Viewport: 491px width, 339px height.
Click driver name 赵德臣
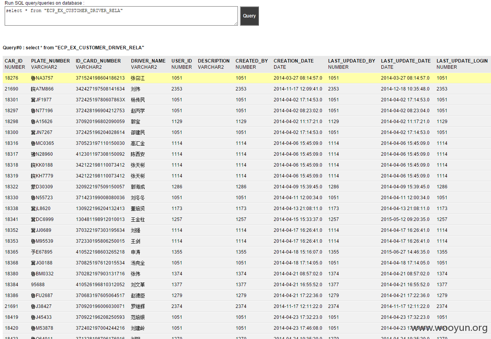[138, 296]
